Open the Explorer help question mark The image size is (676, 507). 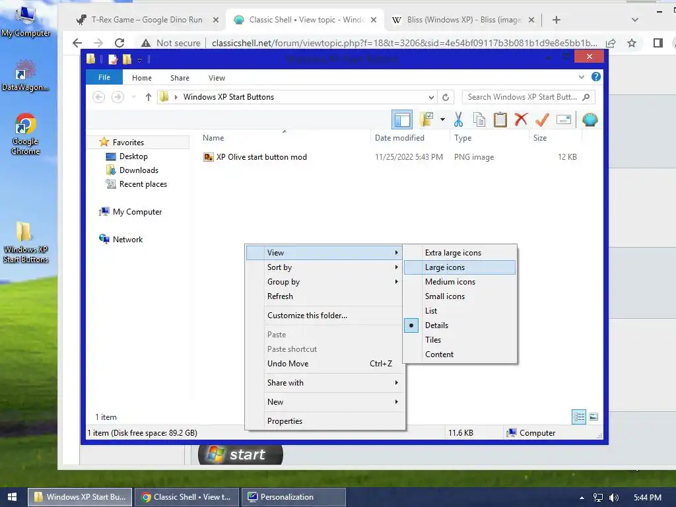pyautogui.click(x=596, y=77)
